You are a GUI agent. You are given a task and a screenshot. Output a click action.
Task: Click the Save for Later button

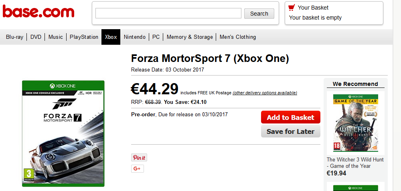pos(290,131)
